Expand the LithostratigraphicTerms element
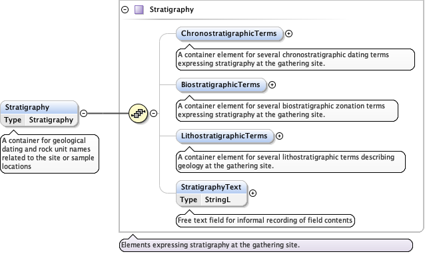 [x=279, y=136]
